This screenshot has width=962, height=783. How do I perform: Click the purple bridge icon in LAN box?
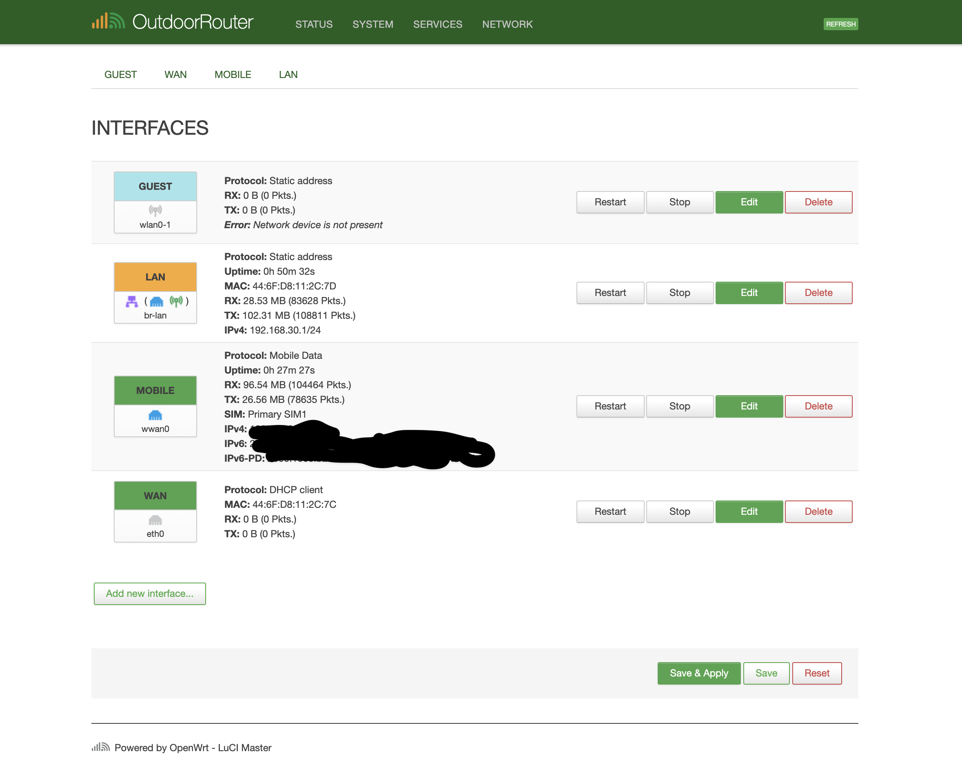click(132, 301)
